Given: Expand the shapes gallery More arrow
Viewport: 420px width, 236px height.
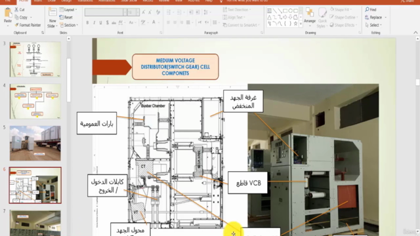Looking at the screenshot, I should coord(301,24).
